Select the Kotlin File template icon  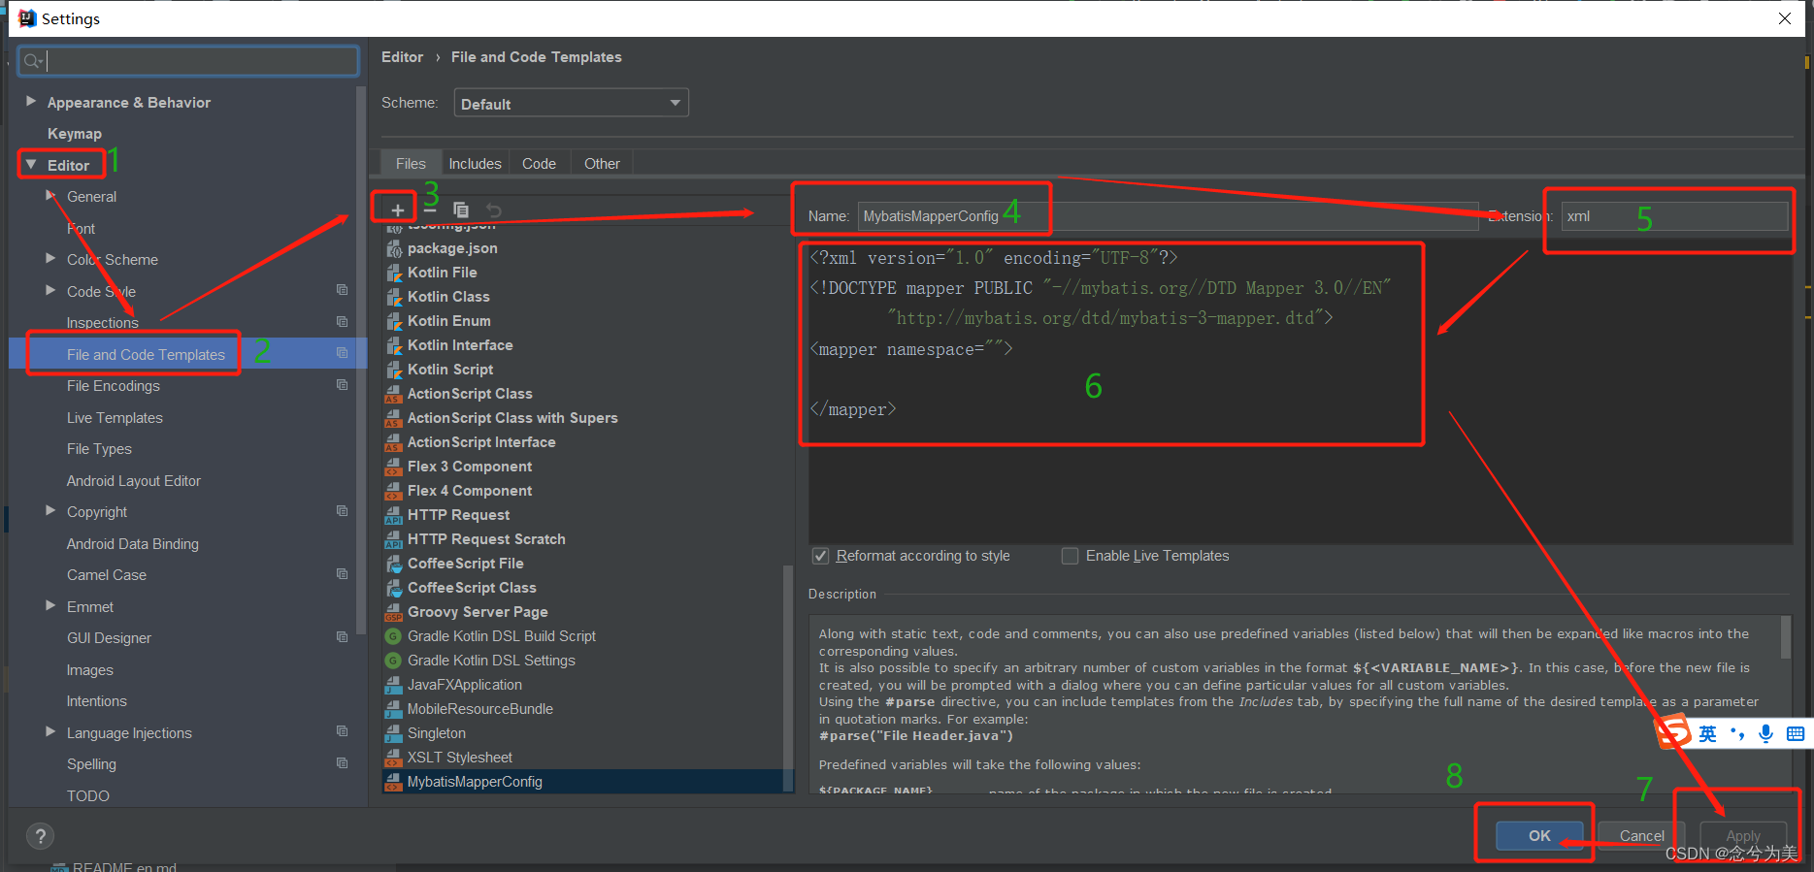point(394,273)
